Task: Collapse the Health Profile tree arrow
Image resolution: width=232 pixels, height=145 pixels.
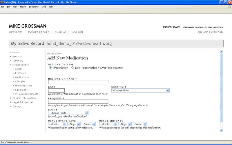Action: [x=11, y=65]
